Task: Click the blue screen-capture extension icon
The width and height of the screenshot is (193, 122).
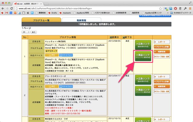Action: coord(171,8)
